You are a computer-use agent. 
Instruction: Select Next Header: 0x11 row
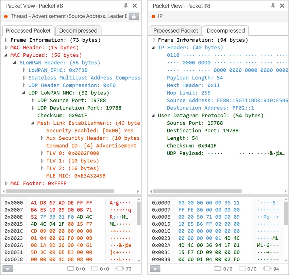click(193, 85)
